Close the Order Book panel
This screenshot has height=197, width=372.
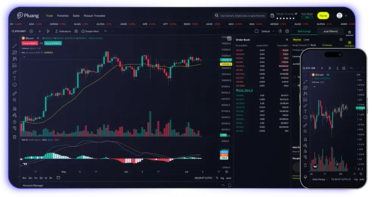(x=287, y=40)
